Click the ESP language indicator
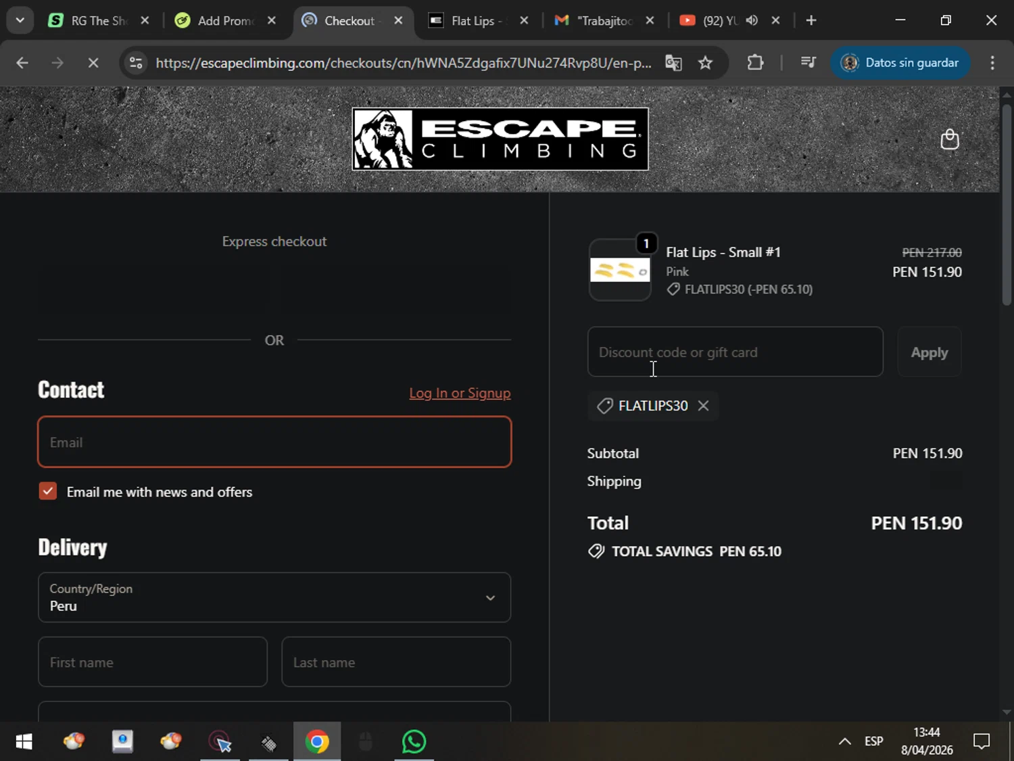Screen dimensions: 1014x761 coord(873,741)
